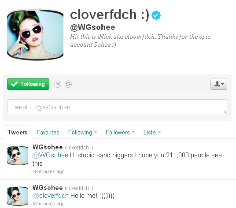
Task: Switch to the Tweets tab
Action: (18, 132)
